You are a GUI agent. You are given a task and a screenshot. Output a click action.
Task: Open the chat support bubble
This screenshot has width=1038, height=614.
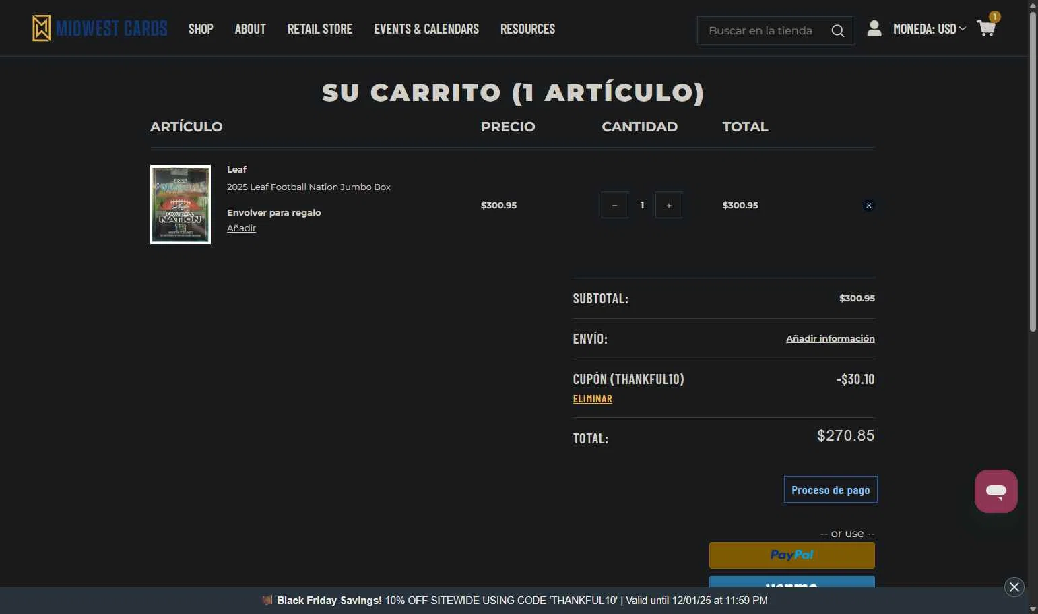pyautogui.click(x=996, y=491)
